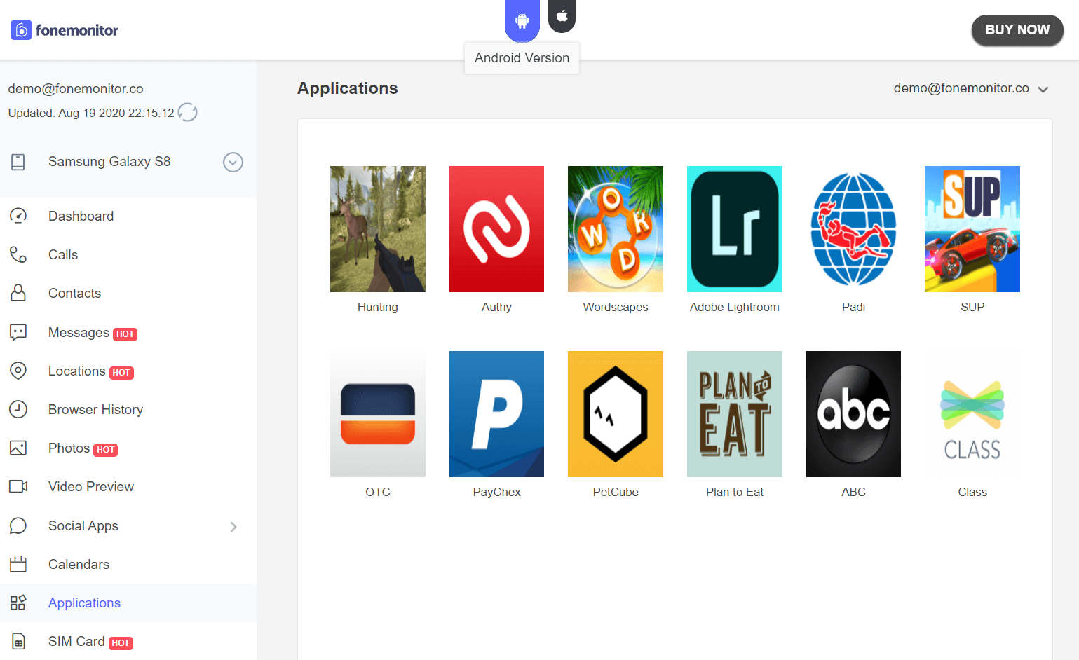Open Calls in the sidebar
Image resolution: width=1079 pixels, height=660 pixels.
[x=128, y=254]
